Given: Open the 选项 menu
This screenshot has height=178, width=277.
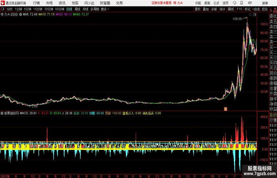Looking at the screenshot, I should [x=225, y=3].
